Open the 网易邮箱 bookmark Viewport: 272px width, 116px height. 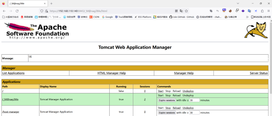pyautogui.click(x=27, y=17)
